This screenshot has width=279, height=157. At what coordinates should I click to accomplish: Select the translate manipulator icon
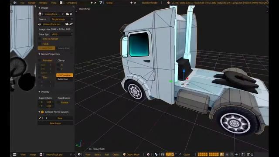(172, 154)
